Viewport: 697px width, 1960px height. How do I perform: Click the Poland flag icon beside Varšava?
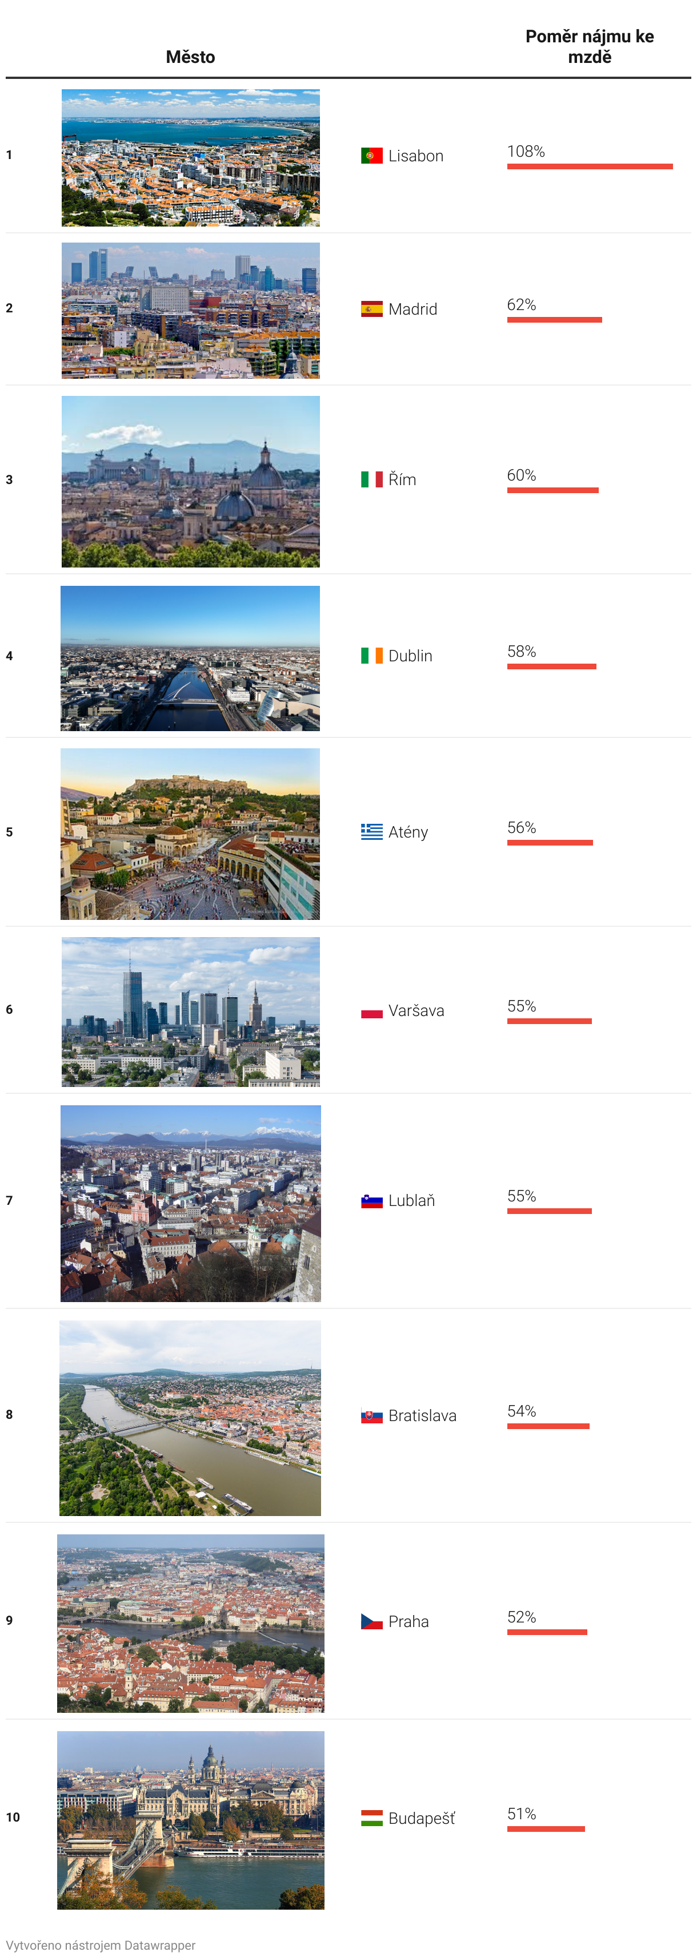[x=371, y=1010]
